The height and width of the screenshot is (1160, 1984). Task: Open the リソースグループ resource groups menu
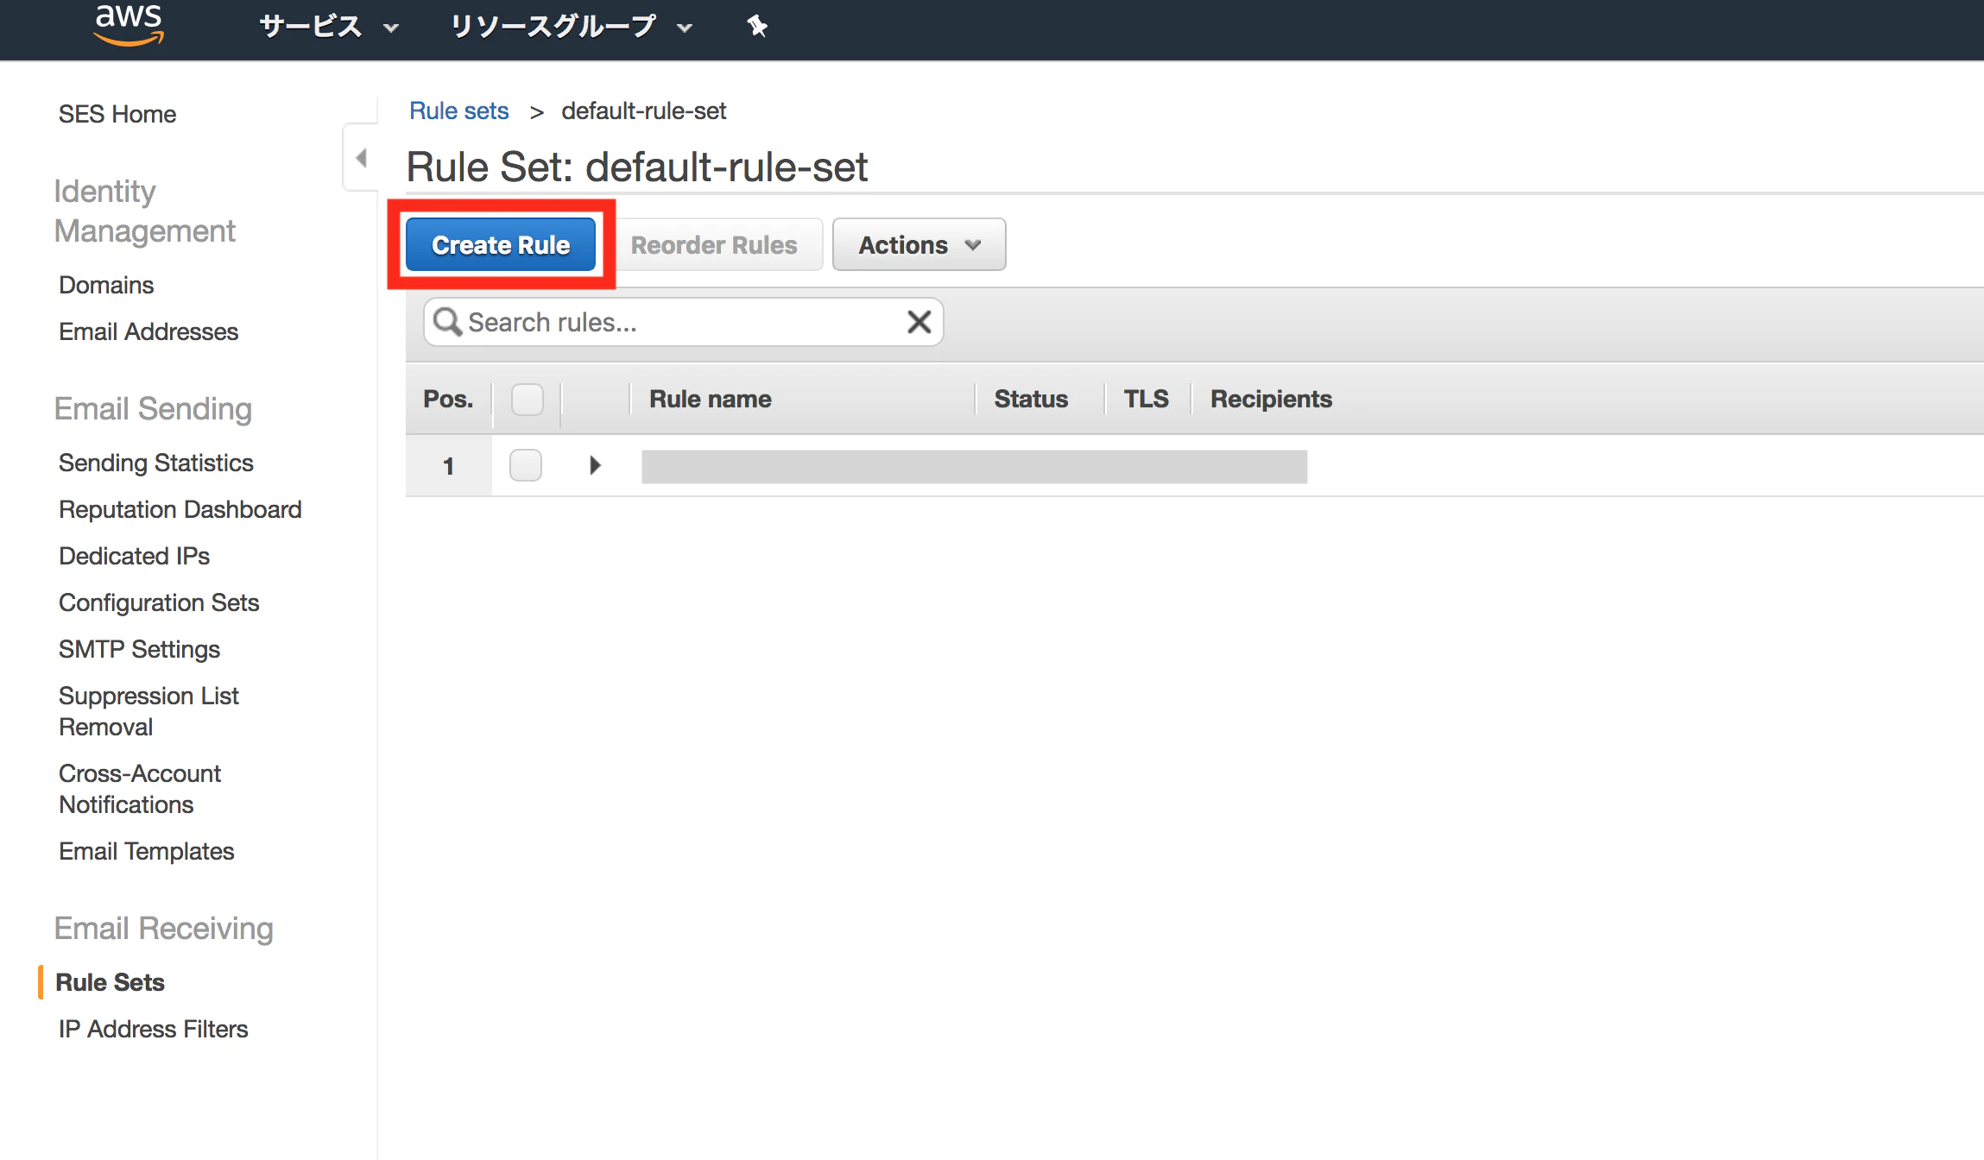572,27
